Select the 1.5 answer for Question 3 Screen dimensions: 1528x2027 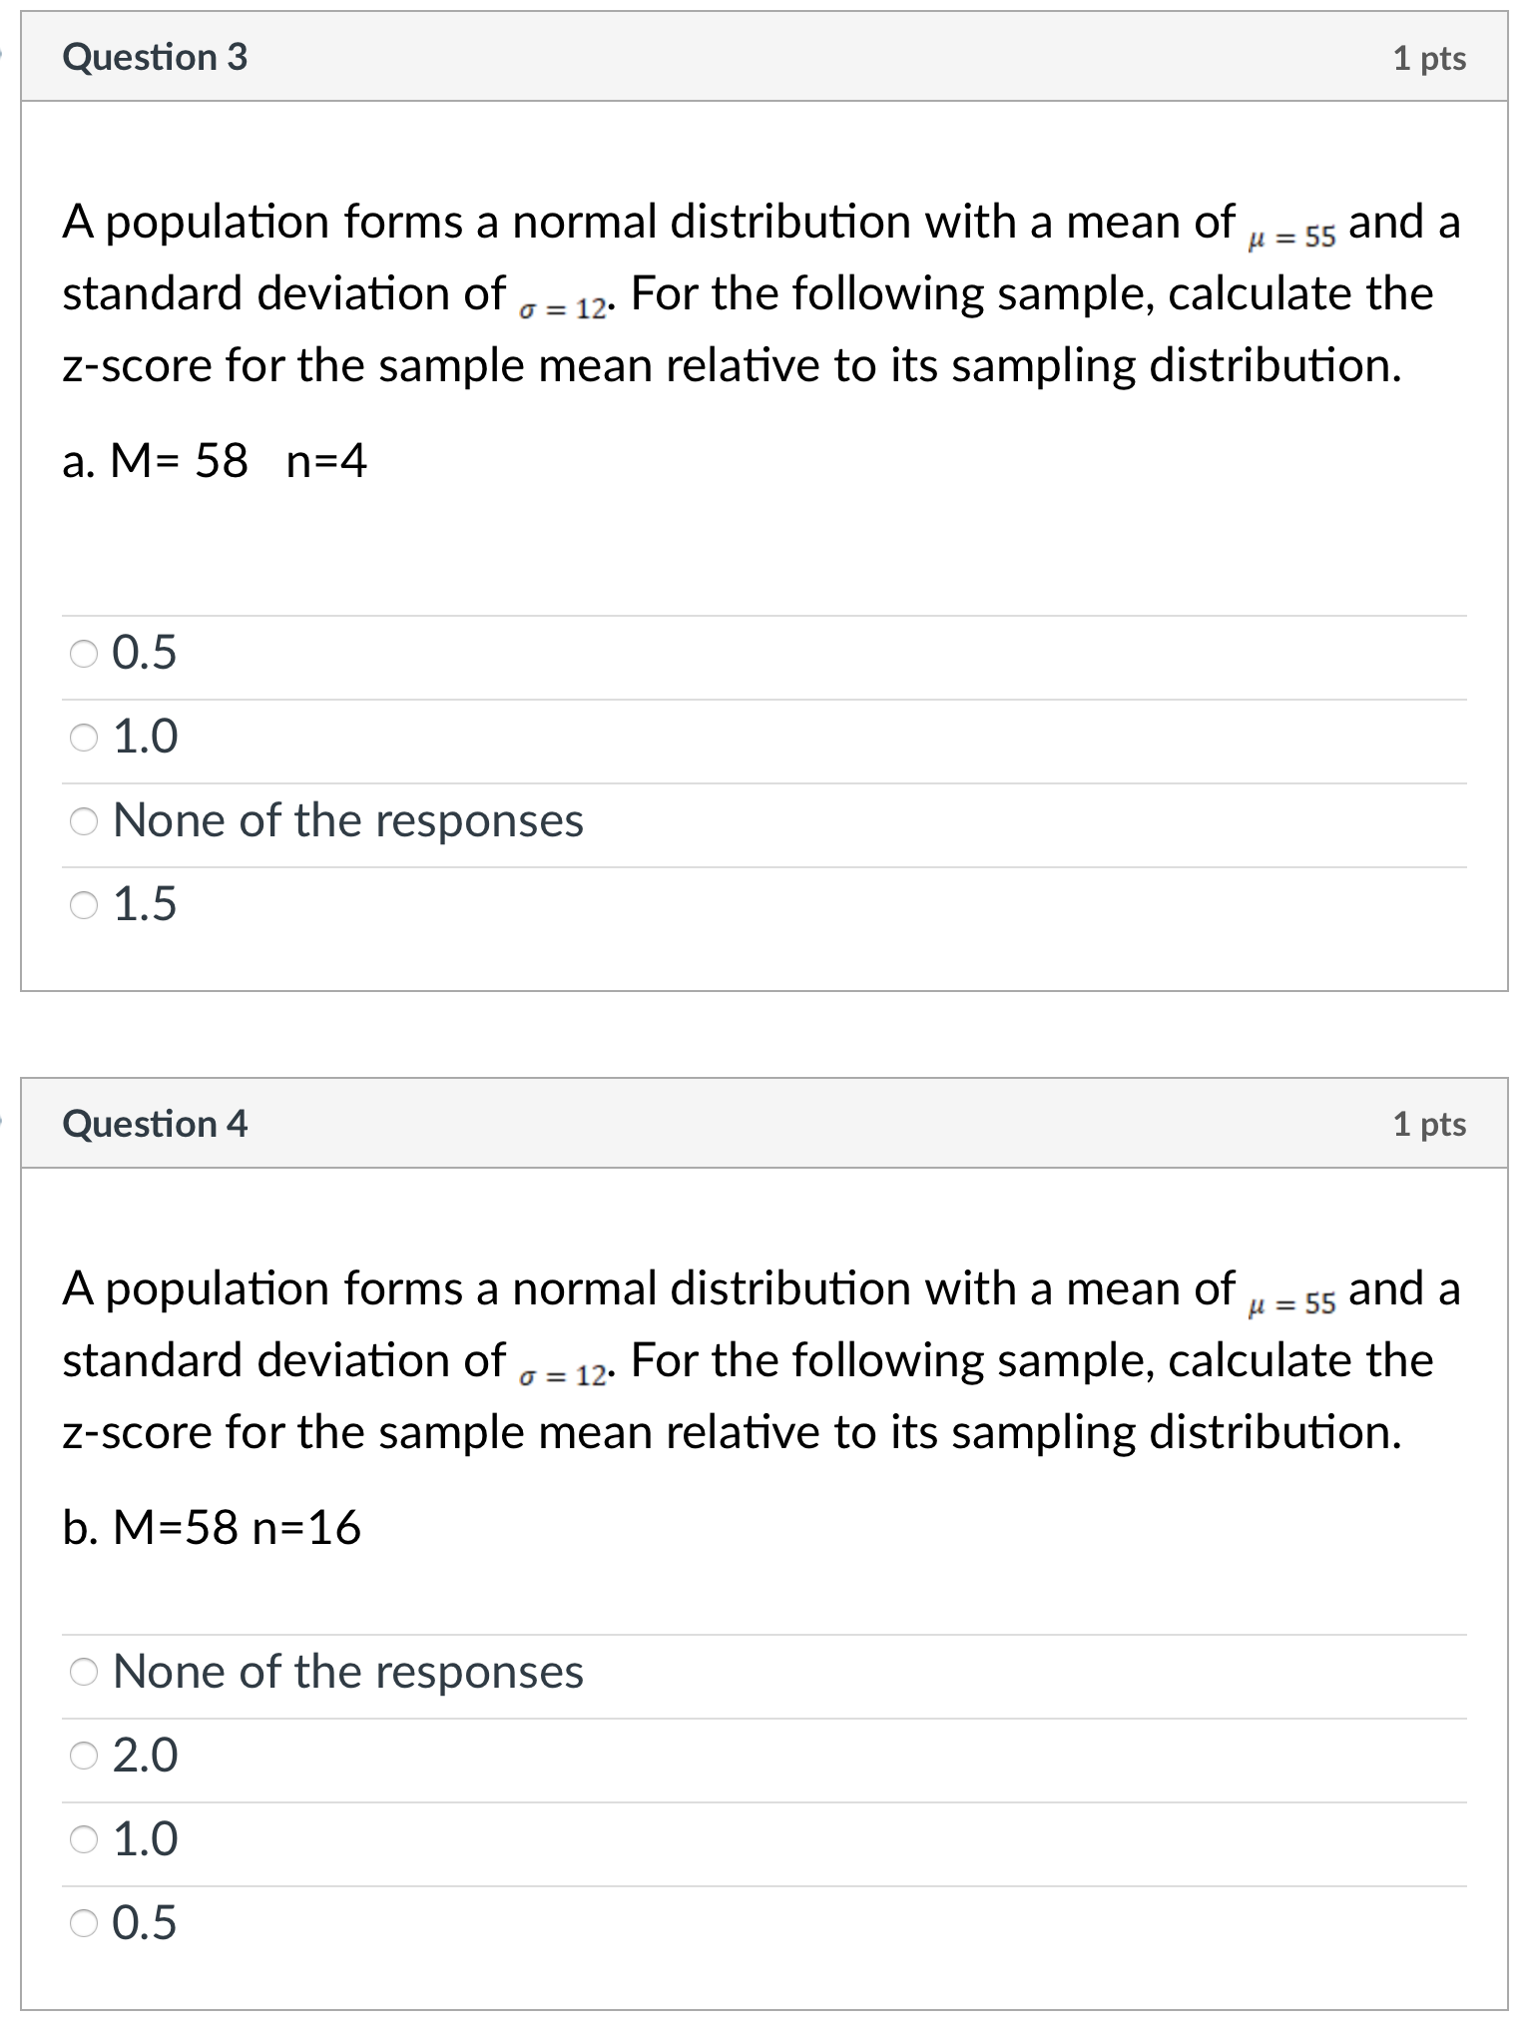pyautogui.click(x=85, y=904)
